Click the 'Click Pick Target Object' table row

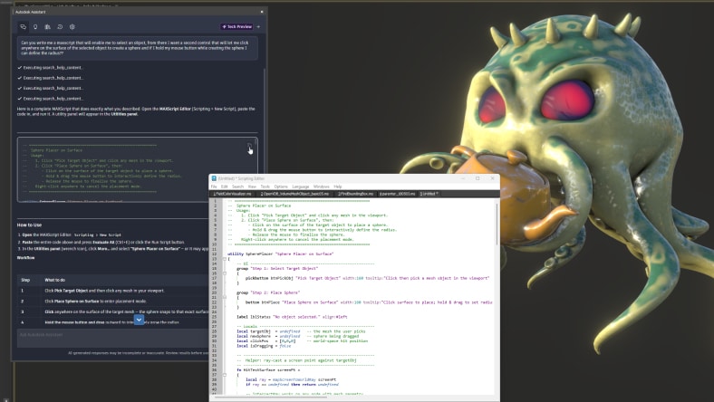(113, 291)
